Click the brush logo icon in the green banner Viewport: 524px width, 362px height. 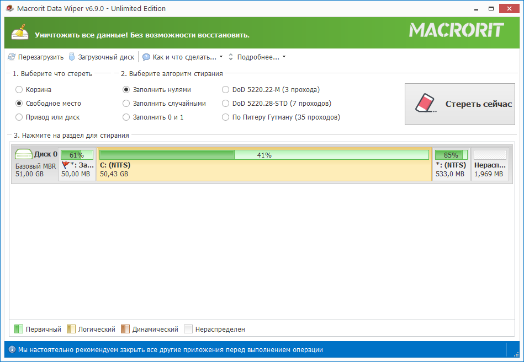[20, 32]
